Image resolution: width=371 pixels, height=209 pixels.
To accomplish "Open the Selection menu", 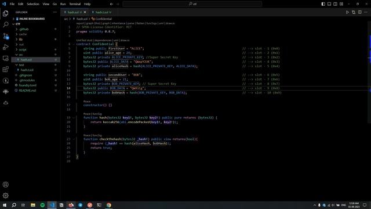I will 33,4.
